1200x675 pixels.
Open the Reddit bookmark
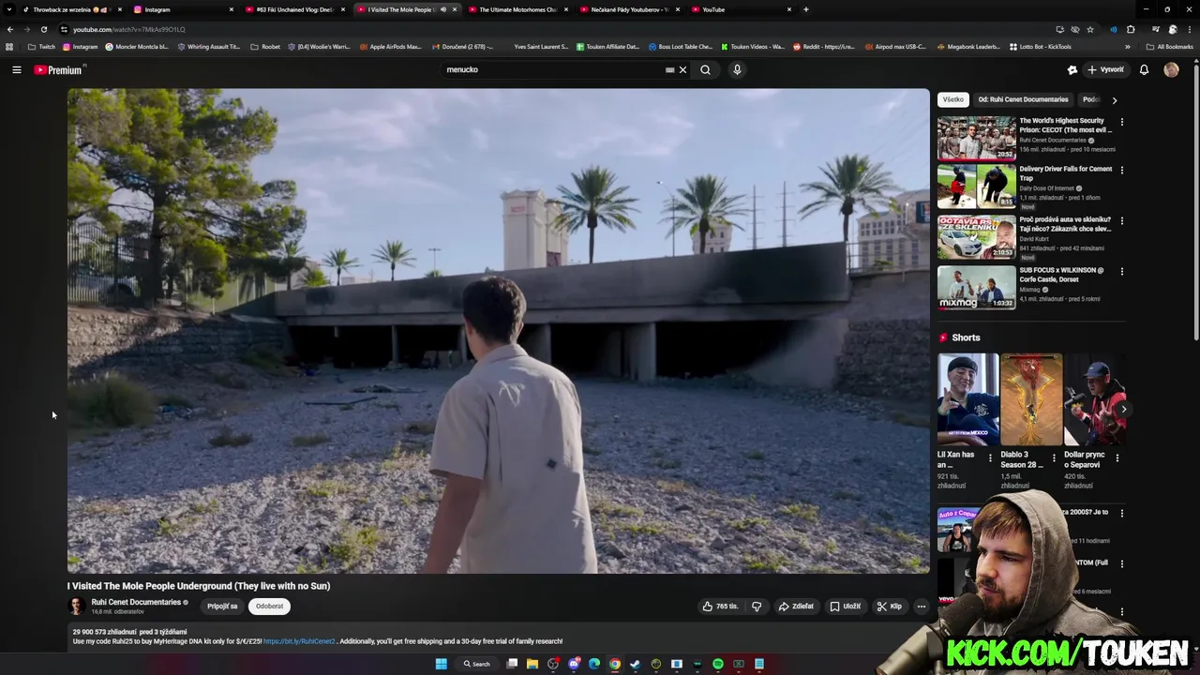point(823,47)
